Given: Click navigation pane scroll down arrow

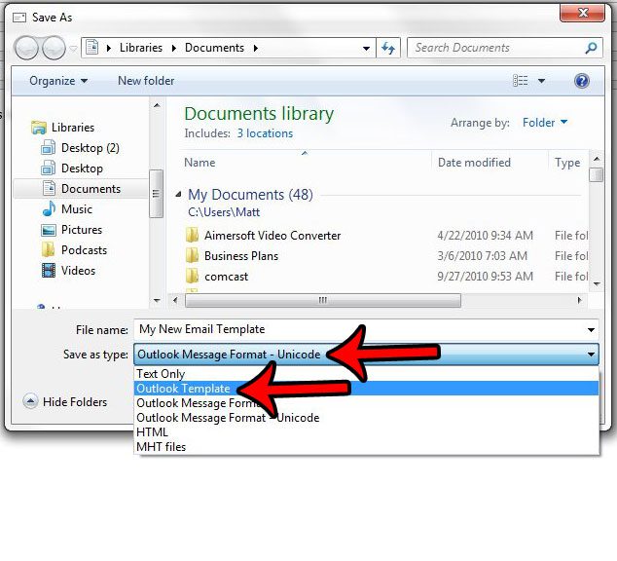Looking at the screenshot, I should click(x=157, y=300).
